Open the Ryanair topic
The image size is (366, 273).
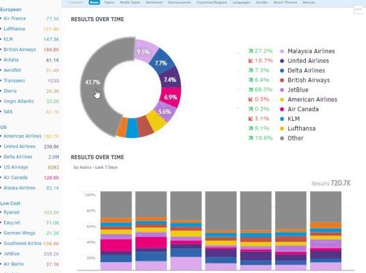click(x=12, y=212)
